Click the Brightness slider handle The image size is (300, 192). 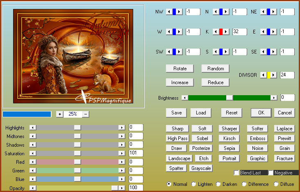pyautogui.click(x=230, y=98)
